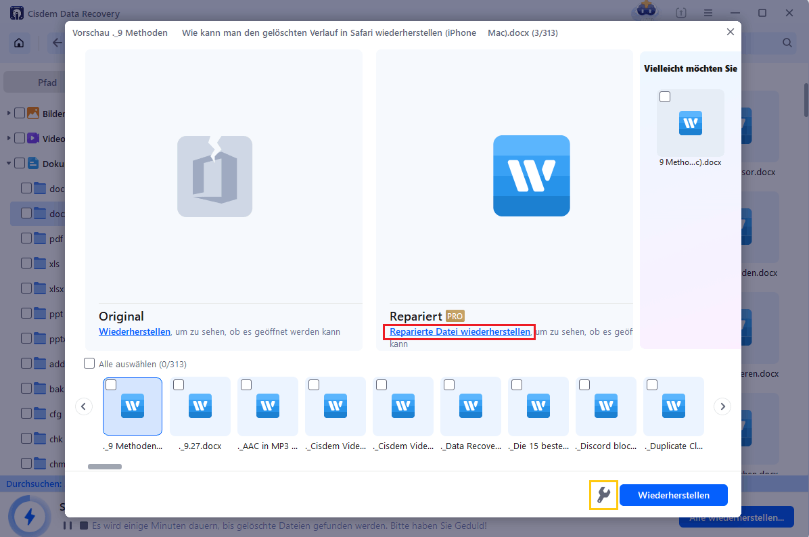Click the Bilder category icon

click(x=33, y=113)
